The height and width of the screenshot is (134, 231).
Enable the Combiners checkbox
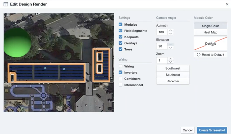120,78
